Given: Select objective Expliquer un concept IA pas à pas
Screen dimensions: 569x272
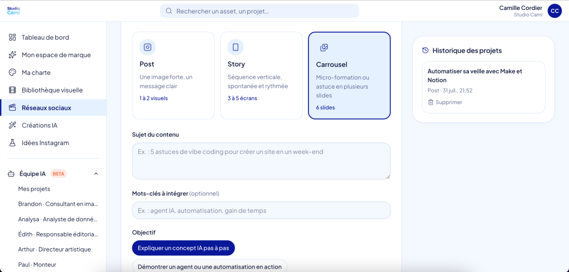Looking at the screenshot, I should point(183,248).
